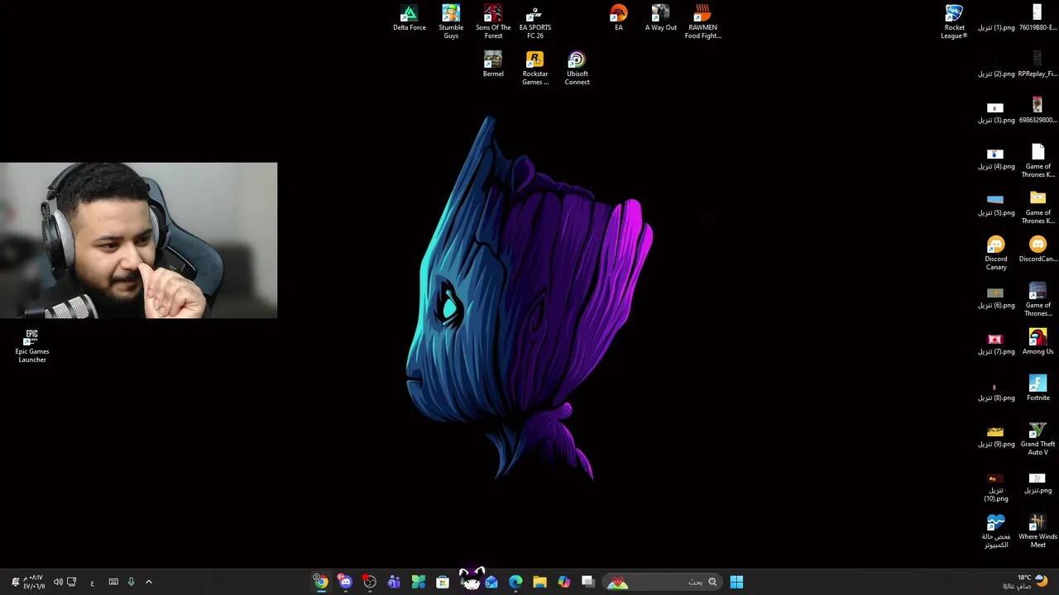Open the volume control tray icon

pos(58,582)
